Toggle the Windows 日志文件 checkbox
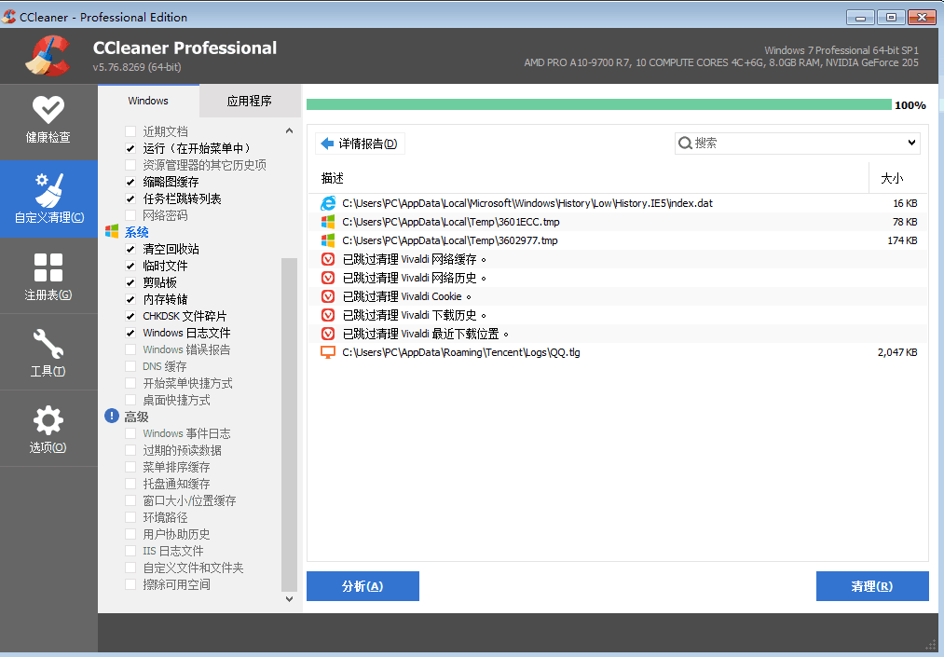The height and width of the screenshot is (657, 944). tap(130, 333)
